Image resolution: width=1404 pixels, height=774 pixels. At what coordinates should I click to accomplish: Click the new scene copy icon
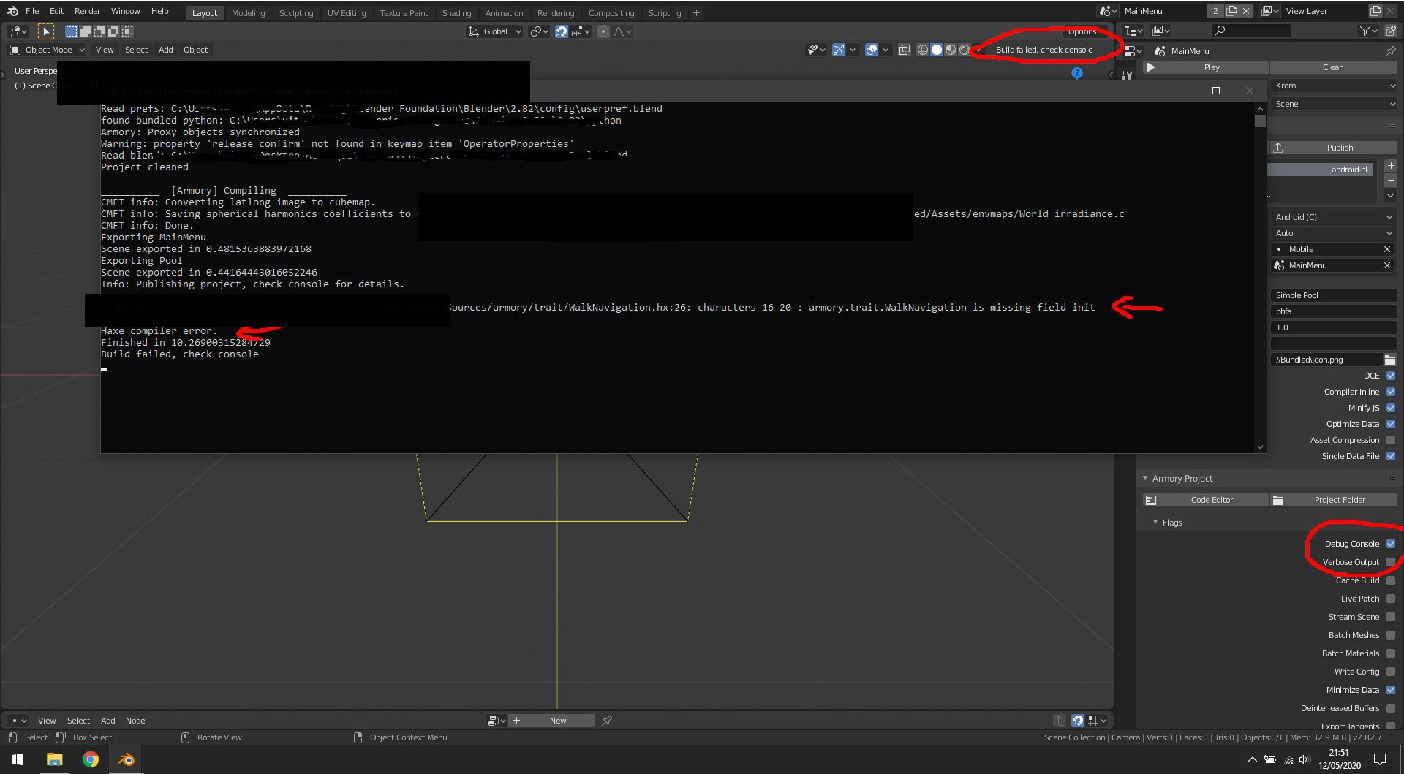(1231, 11)
